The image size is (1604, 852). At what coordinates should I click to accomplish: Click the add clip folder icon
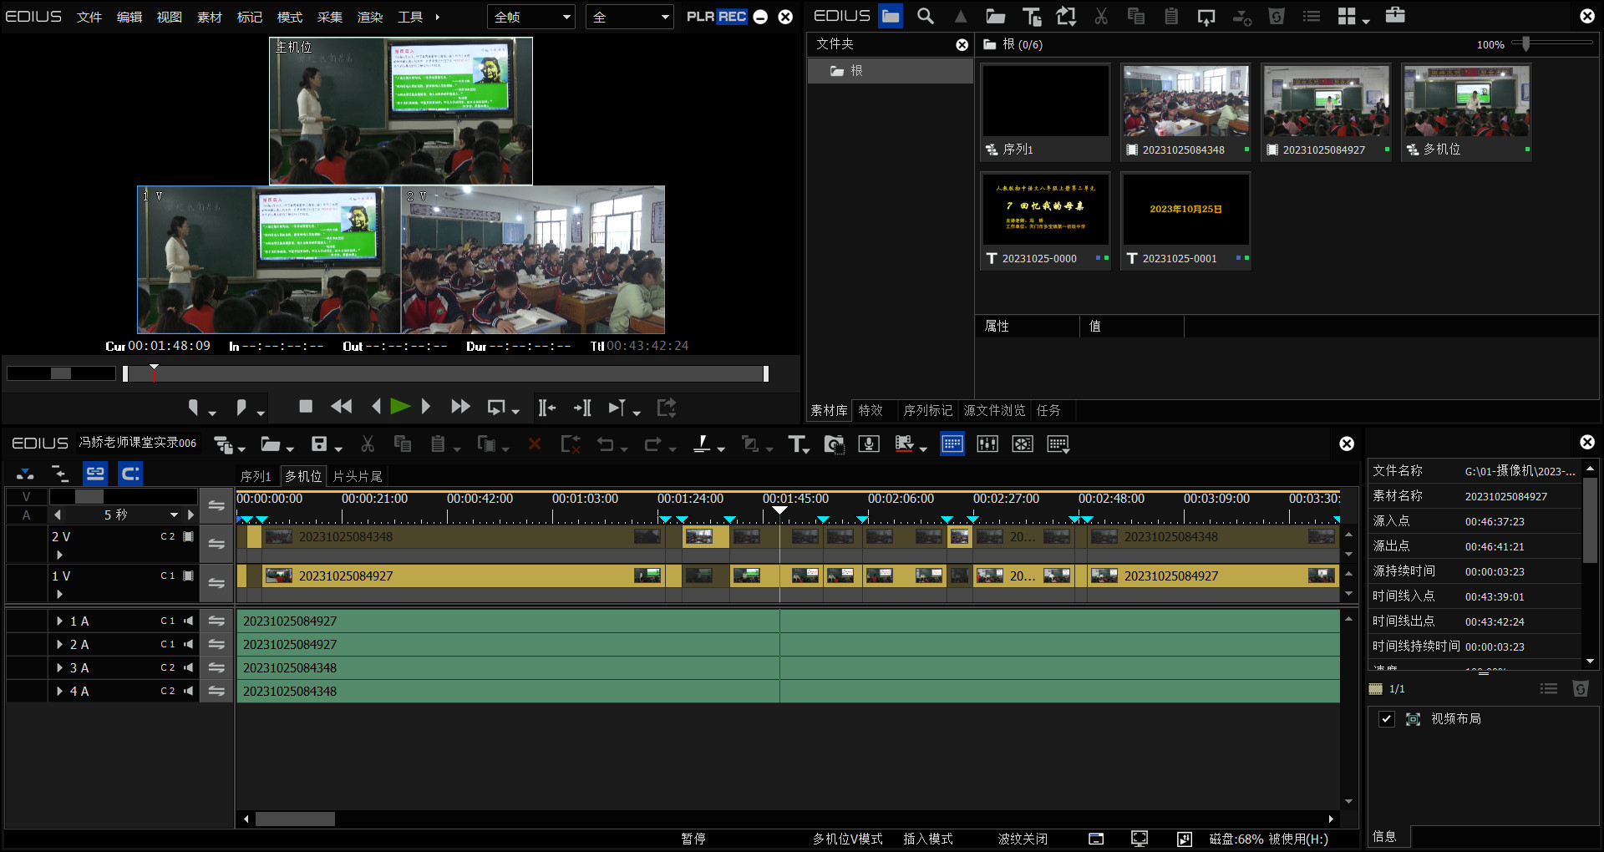pos(995,16)
